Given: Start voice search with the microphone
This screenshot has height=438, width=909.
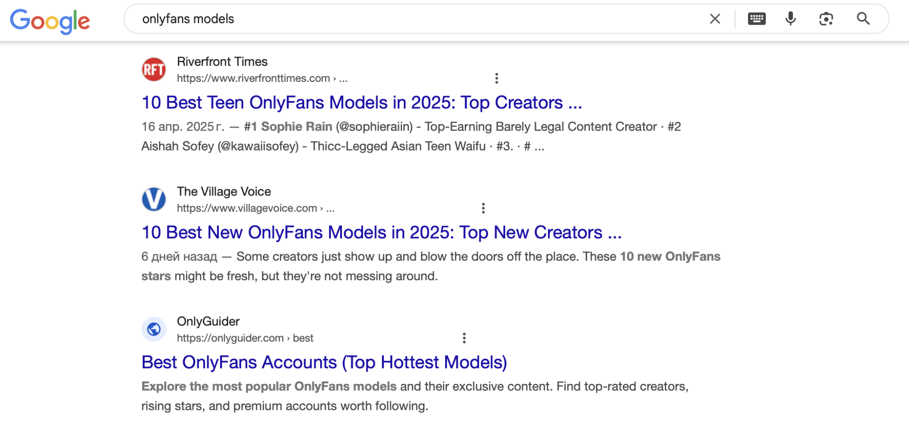Looking at the screenshot, I should [791, 19].
